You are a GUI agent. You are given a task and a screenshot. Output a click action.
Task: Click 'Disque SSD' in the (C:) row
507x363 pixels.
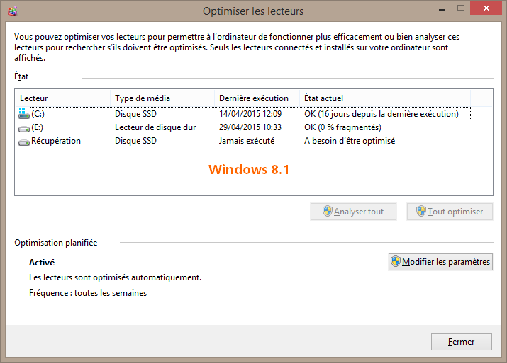(x=136, y=114)
